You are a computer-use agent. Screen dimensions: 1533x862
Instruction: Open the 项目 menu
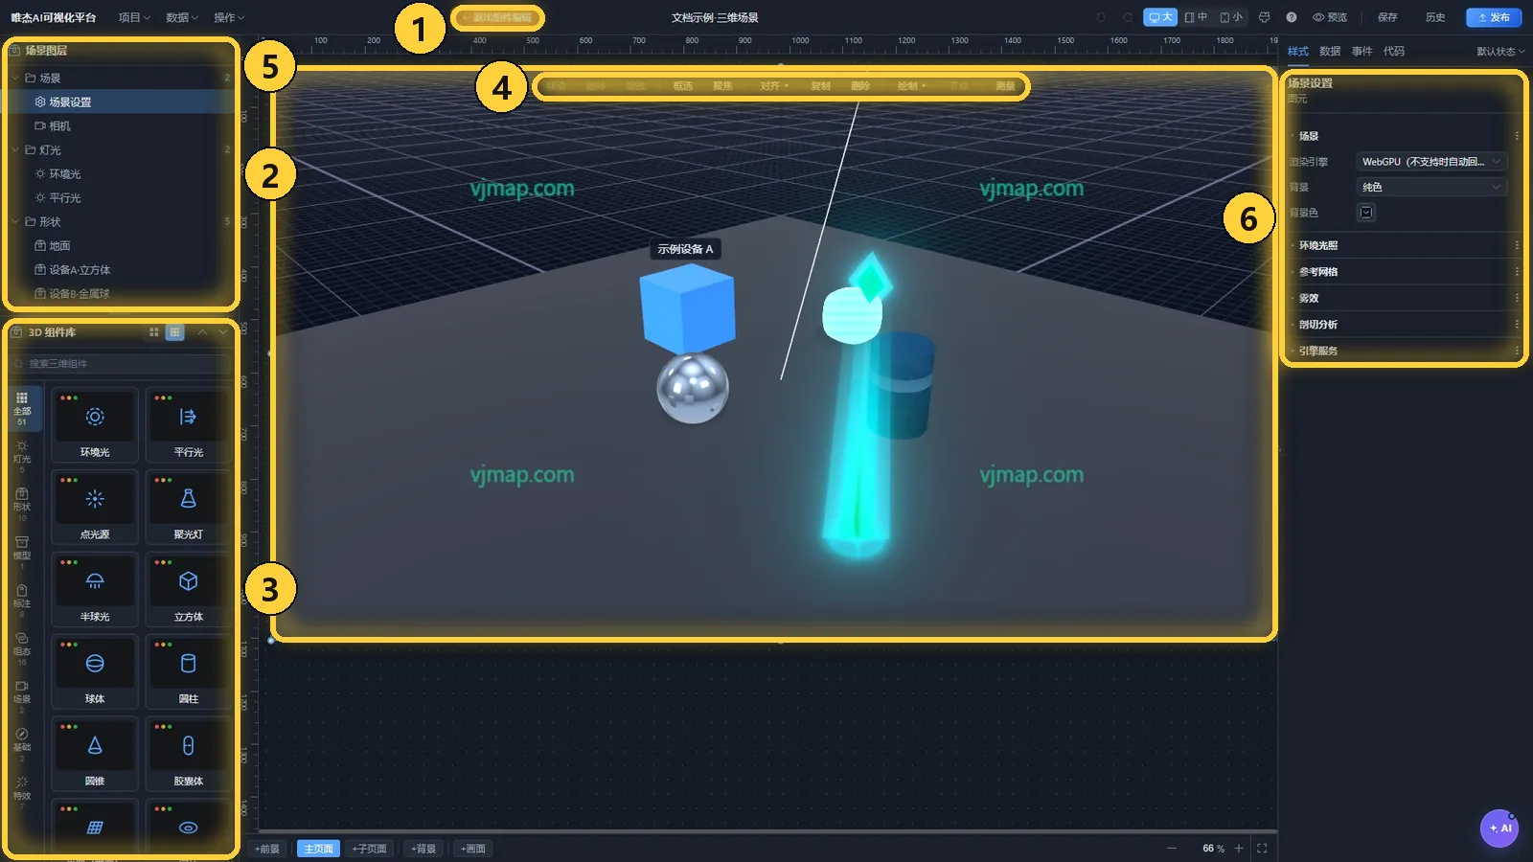pos(134,17)
